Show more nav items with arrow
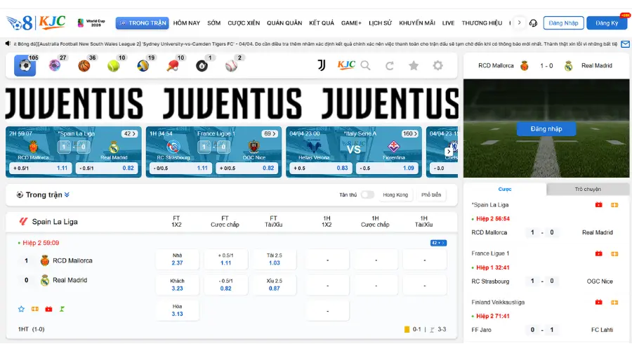Viewport: 632px width, 351px height. [519, 22]
